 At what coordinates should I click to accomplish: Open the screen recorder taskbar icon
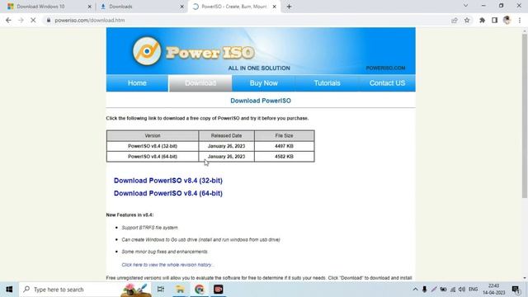218,290
